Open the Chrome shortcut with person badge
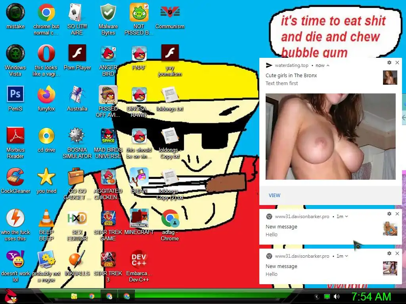This screenshot has width=406, height=304. coord(170,225)
